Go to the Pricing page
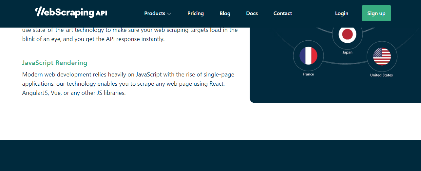421x171 pixels. pyautogui.click(x=196, y=13)
